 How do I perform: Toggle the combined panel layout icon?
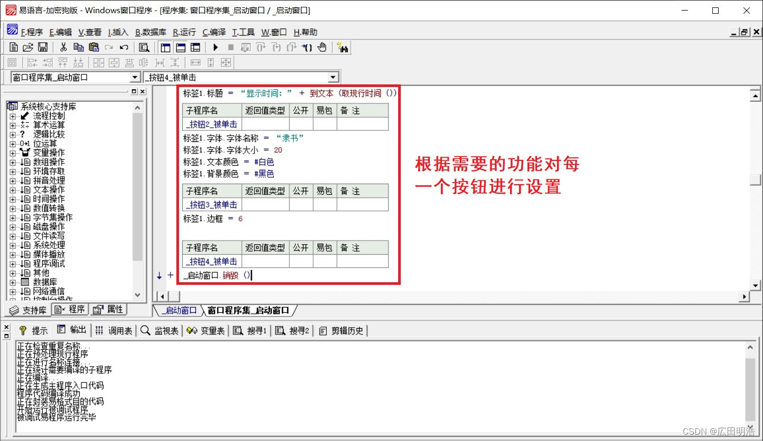coord(195,47)
